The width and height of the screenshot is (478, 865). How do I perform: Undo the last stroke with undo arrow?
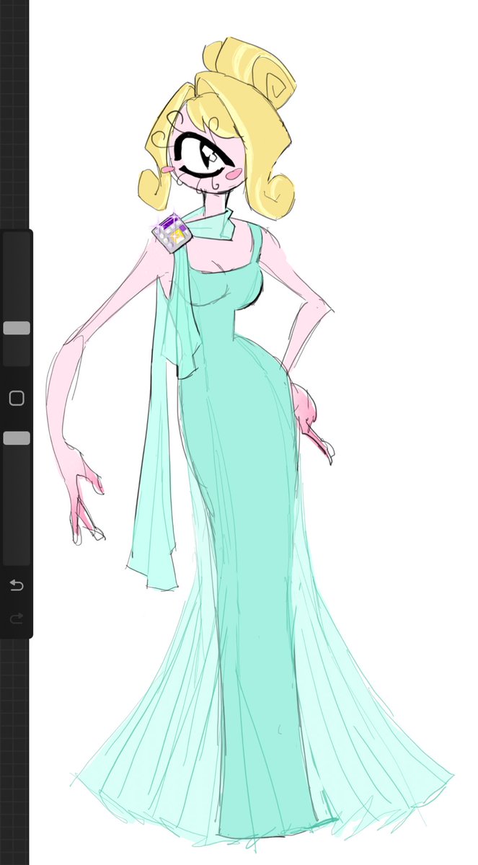coord(17,585)
